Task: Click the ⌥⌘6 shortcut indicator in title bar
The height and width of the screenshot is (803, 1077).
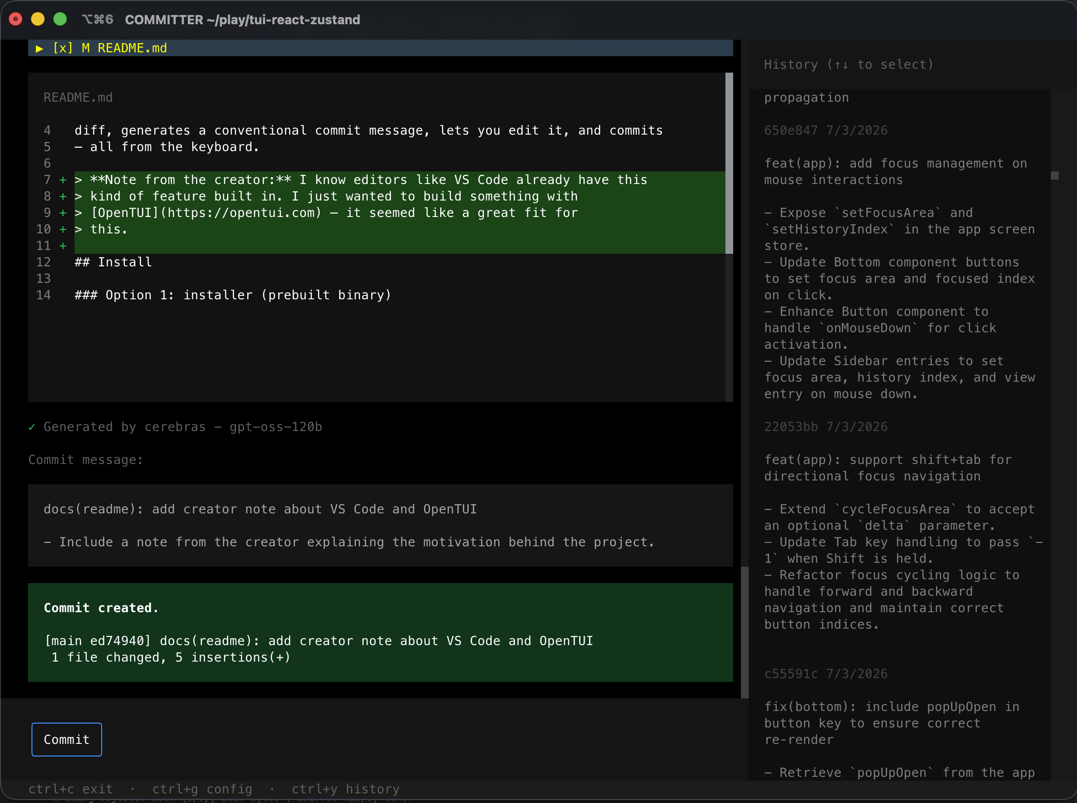Action: tap(97, 19)
